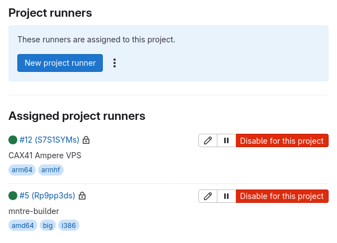Click green online status dot of runner #12

(13, 140)
